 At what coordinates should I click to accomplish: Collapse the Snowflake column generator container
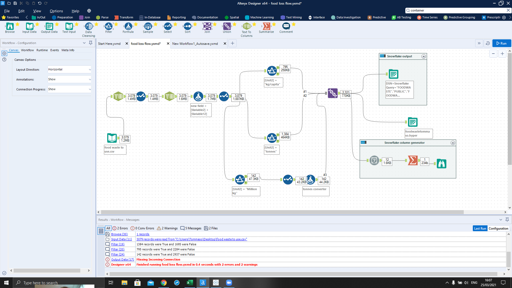453,143
